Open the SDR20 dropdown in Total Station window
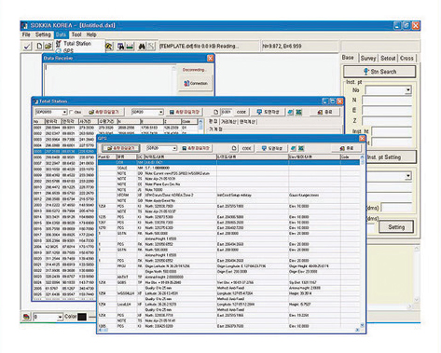Viewport: 441px width, 353px height. pos(160,112)
